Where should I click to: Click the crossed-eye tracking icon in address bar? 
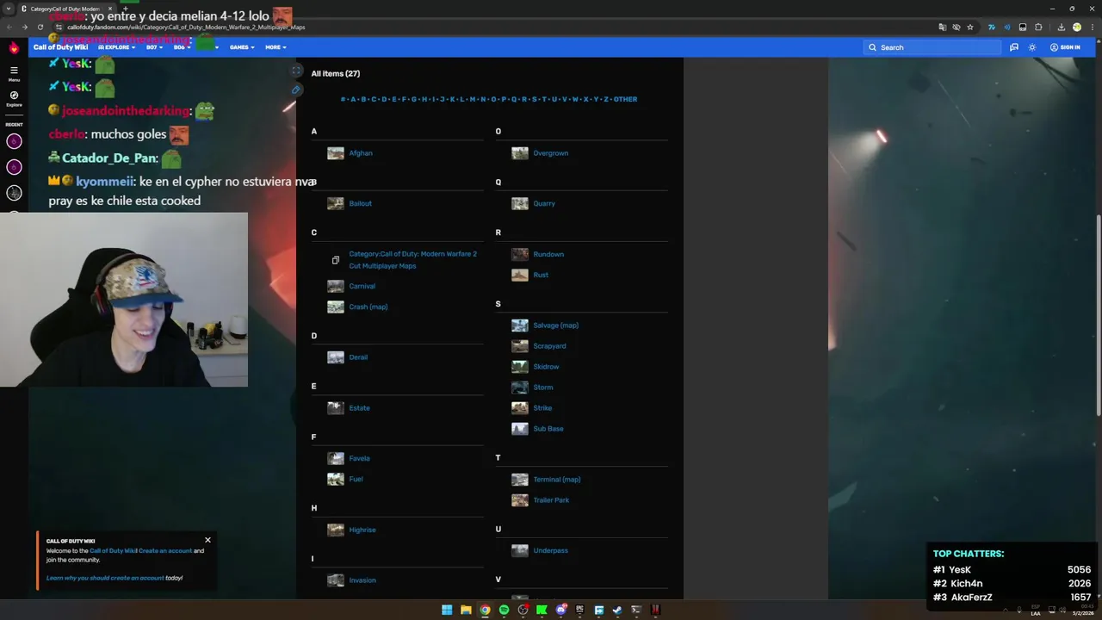click(x=957, y=27)
